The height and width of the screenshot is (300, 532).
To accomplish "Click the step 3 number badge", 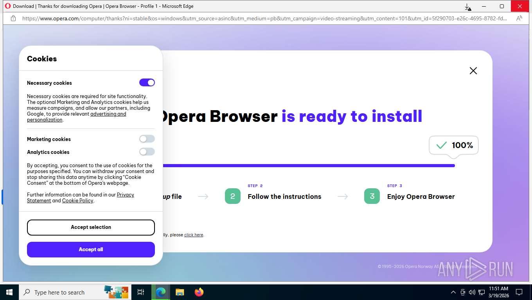I will pos(372,196).
